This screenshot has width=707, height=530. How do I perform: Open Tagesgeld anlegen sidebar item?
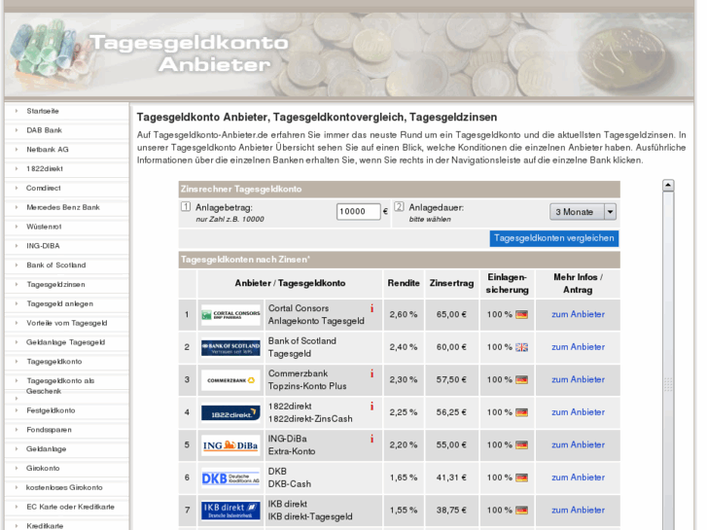coord(59,304)
